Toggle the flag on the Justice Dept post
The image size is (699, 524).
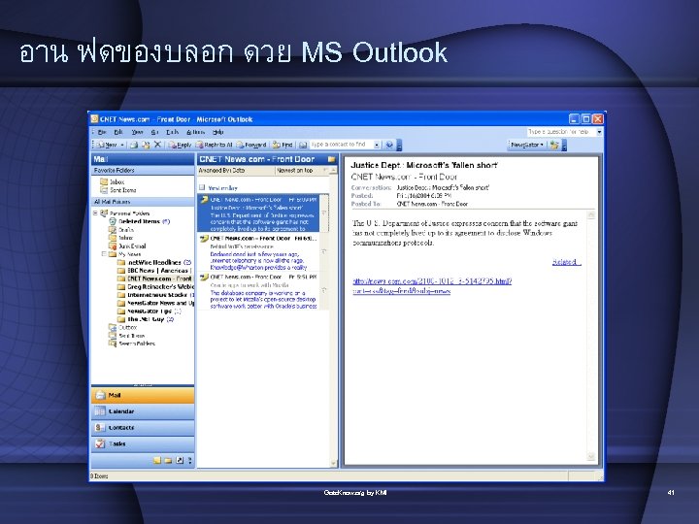[x=324, y=213]
